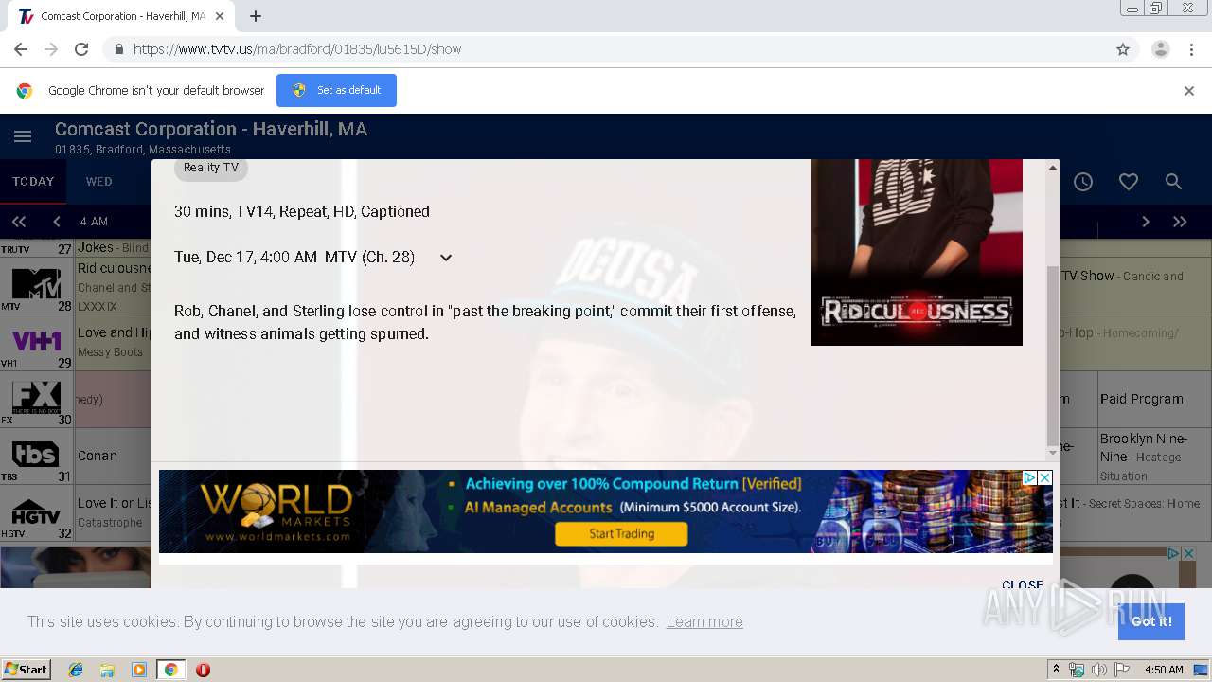The image size is (1212, 682).
Task: Open a new browser tab
Action: tap(256, 16)
